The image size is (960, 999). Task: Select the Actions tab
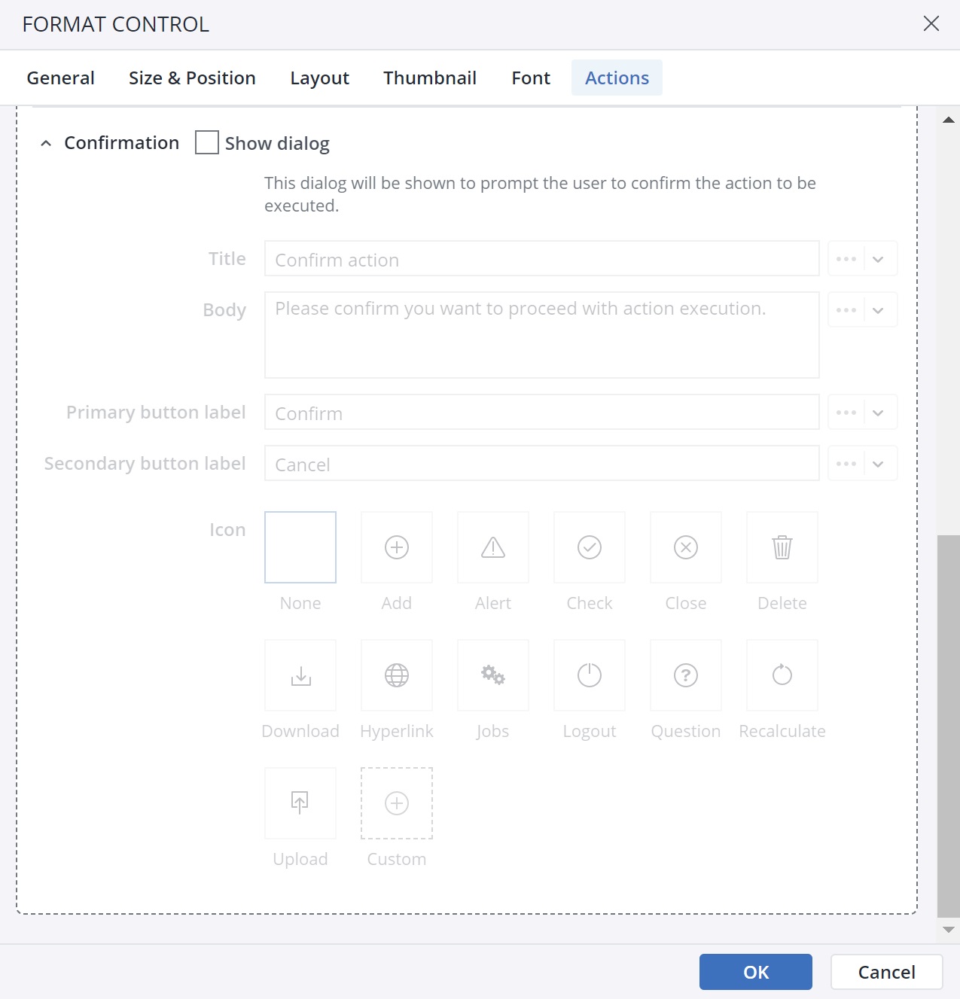[617, 78]
